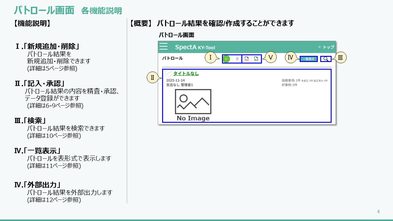Open the hamburger menu in SpectA header
Image resolution: width=393 pixels, height=221 pixels.
(164, 47)
